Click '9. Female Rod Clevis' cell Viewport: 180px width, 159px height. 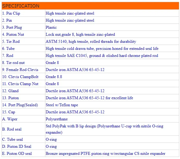coord(20,70)
